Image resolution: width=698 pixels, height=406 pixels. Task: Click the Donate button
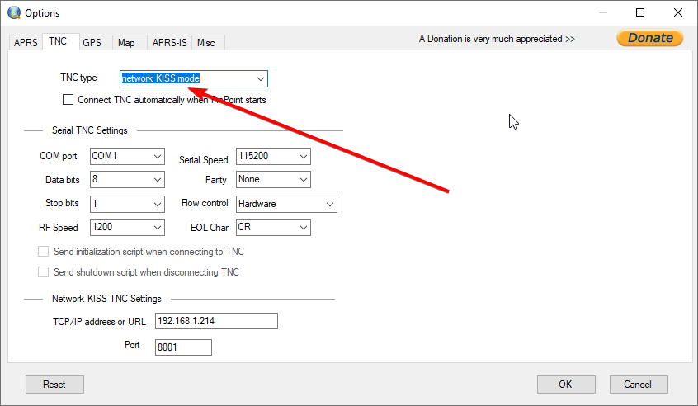click(649, 38)
